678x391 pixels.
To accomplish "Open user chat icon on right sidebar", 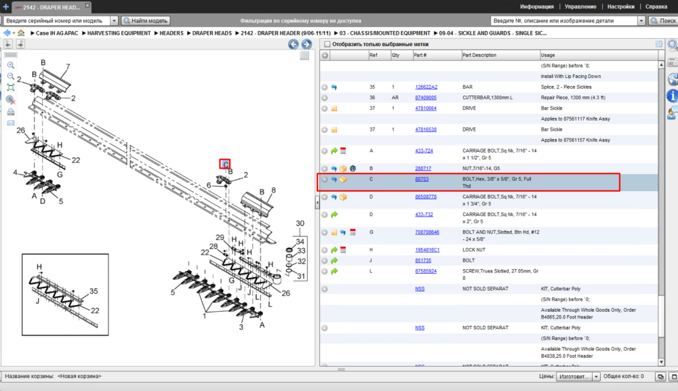I will click(x=673, y=113).
